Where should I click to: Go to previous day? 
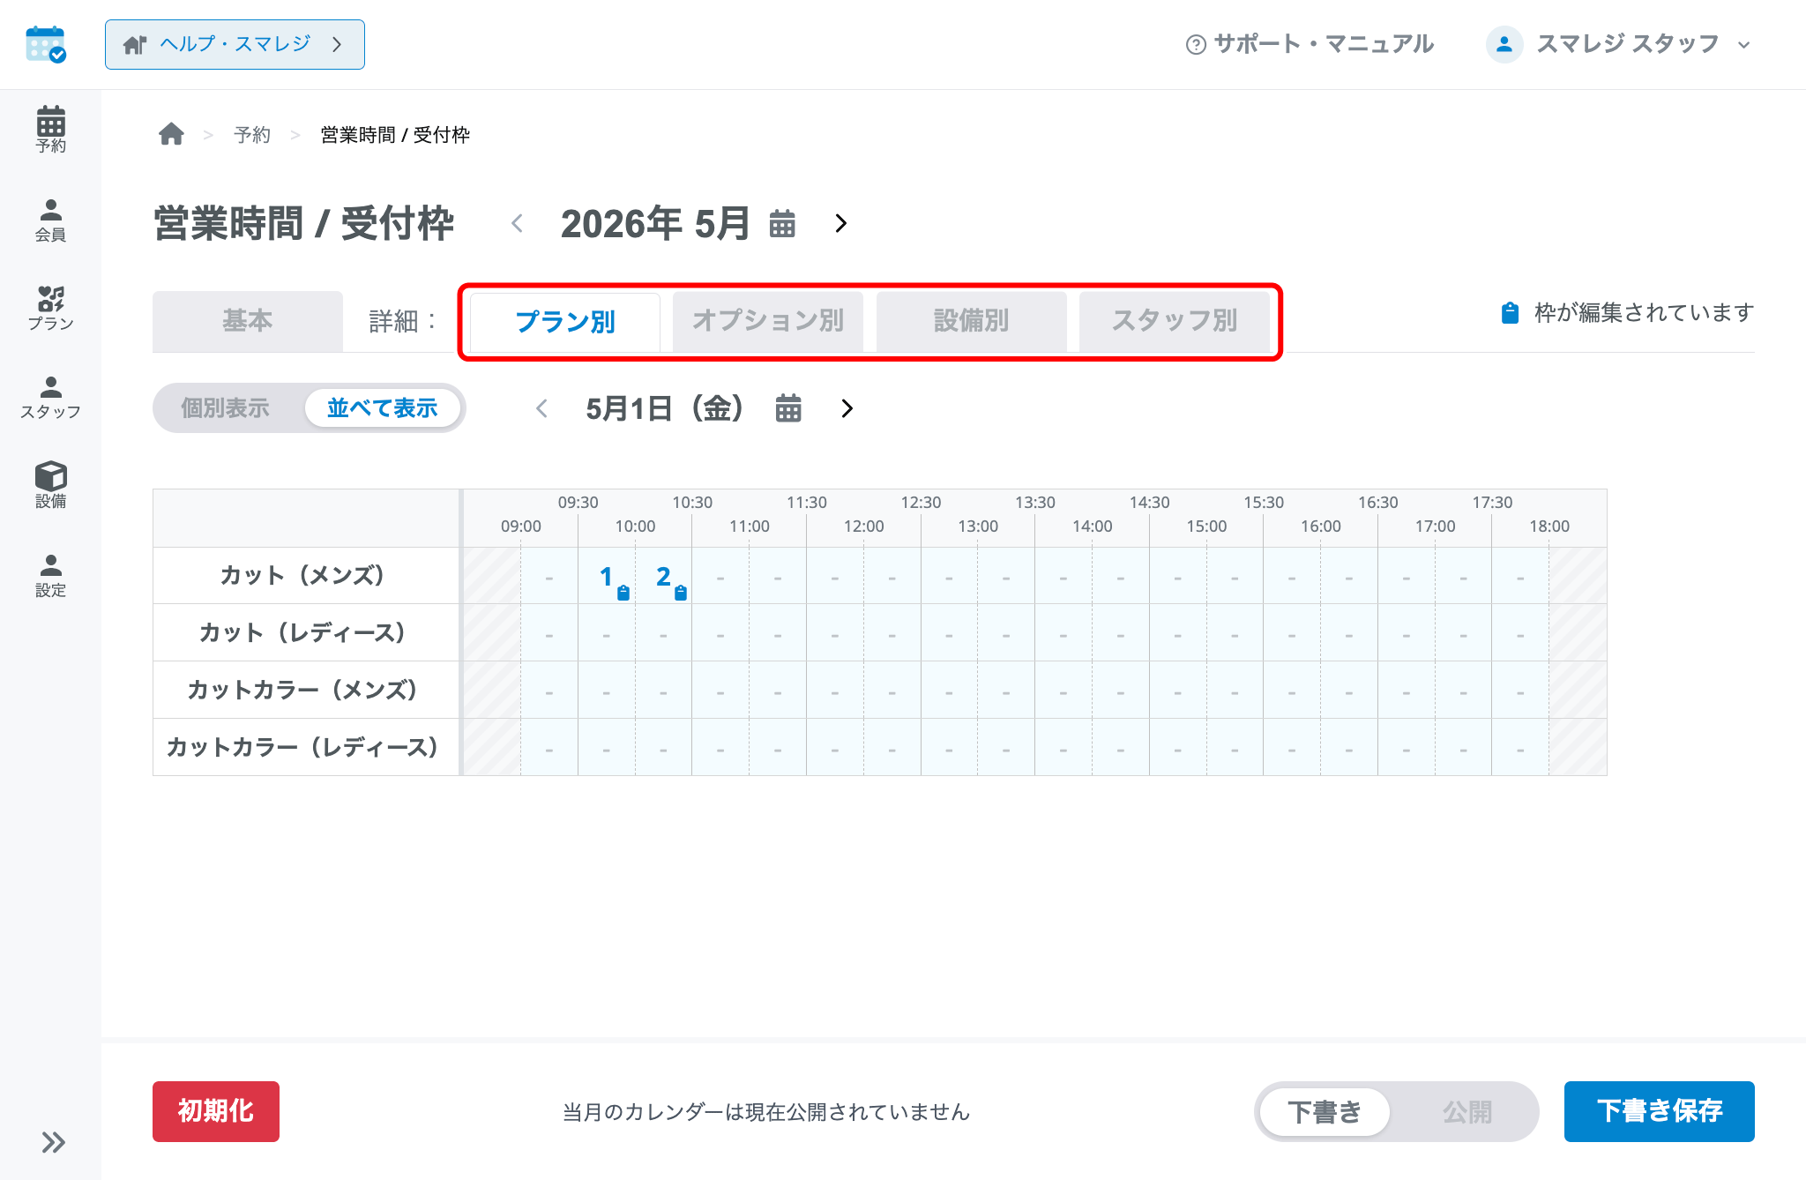point(542,408)
